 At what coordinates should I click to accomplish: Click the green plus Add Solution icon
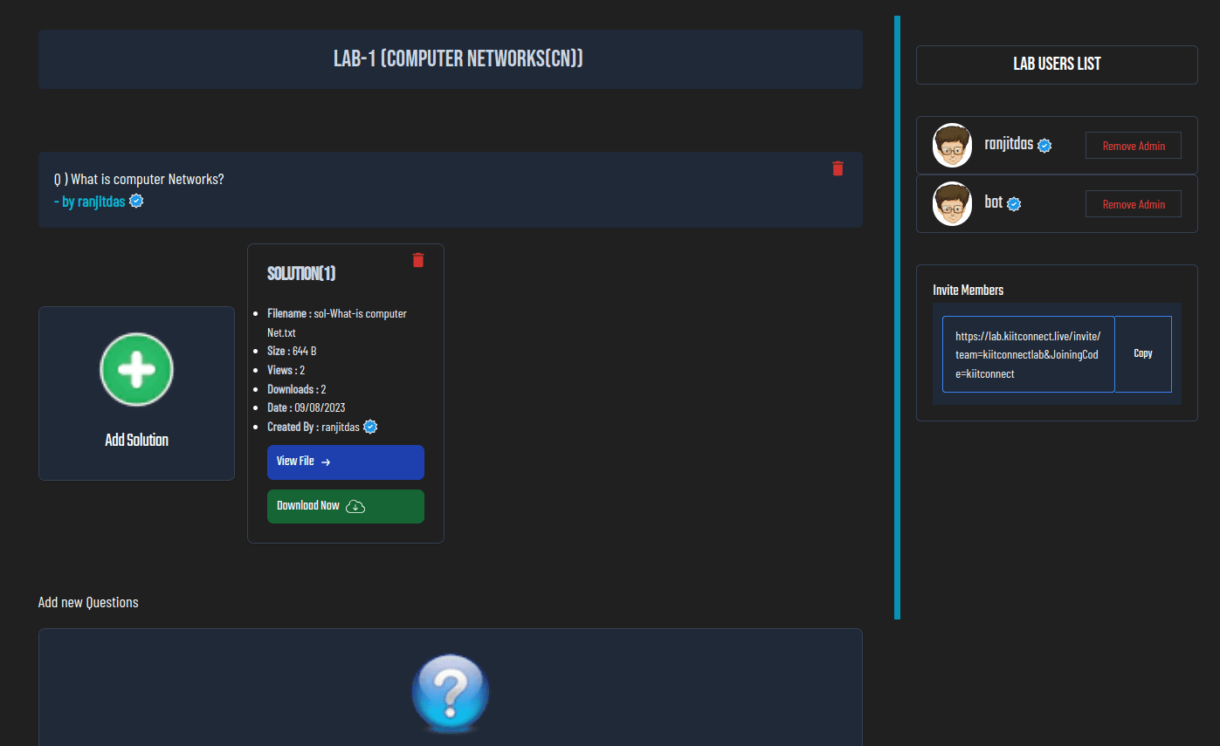click(x=136, y=369)
